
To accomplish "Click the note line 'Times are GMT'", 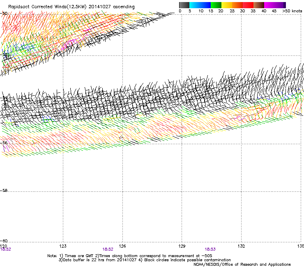I will pyautogui.click(x=79, y=256).
